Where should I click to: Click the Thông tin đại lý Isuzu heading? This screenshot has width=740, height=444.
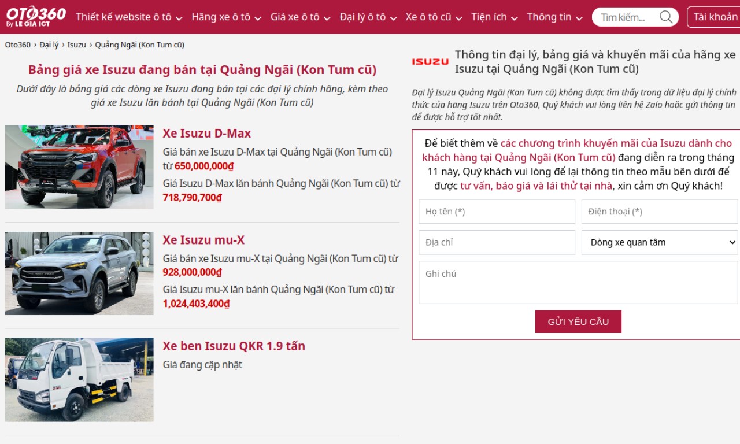tap(595, 62)
